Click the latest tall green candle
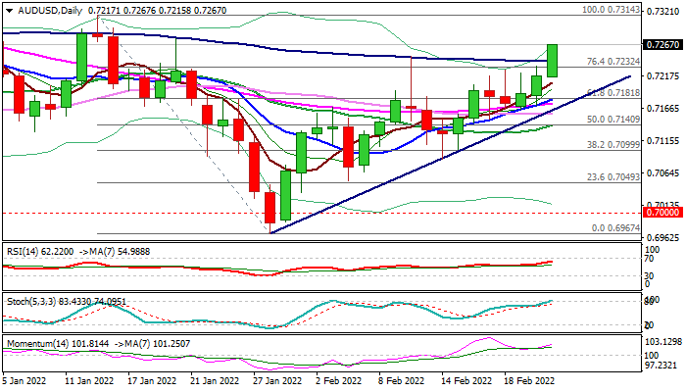This screenshot has width=686, height=392. click(x=553, y=61)
